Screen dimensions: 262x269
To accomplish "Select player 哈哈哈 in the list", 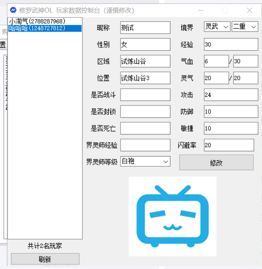I will 37,28.
